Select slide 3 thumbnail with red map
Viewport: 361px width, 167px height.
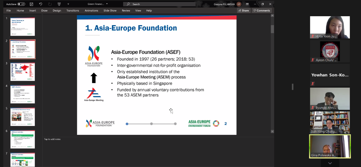point(23,72)
